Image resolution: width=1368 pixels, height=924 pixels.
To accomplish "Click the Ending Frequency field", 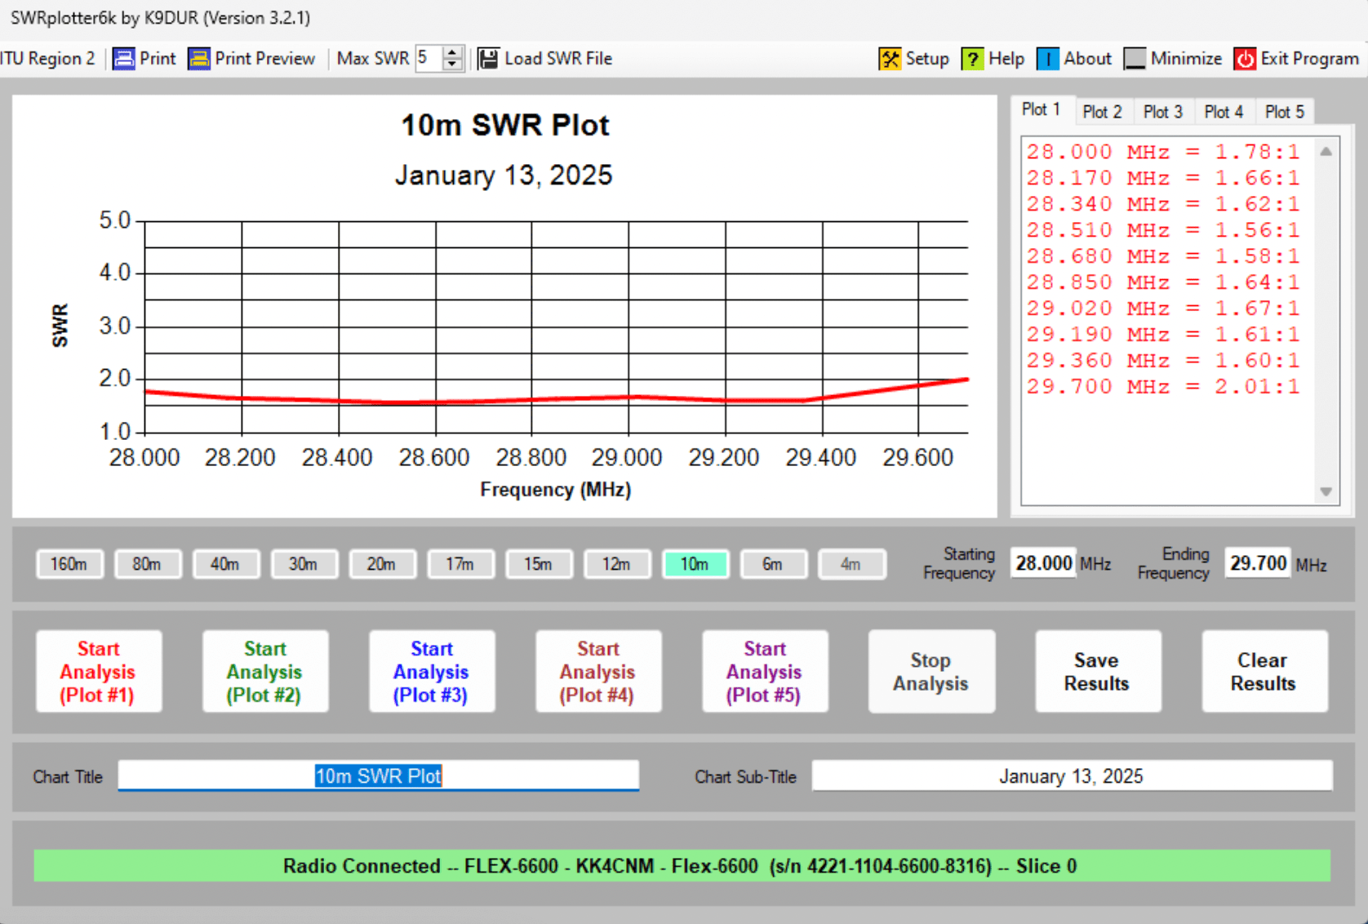I will (x=1258, y=563).
